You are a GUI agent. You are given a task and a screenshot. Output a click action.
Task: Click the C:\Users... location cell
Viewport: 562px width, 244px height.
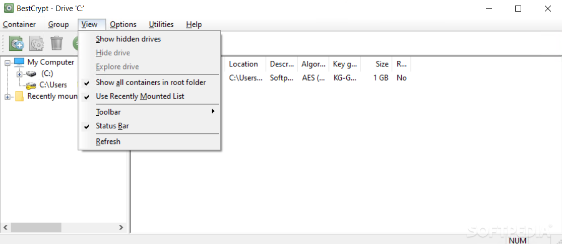click(x=245, y=77)
